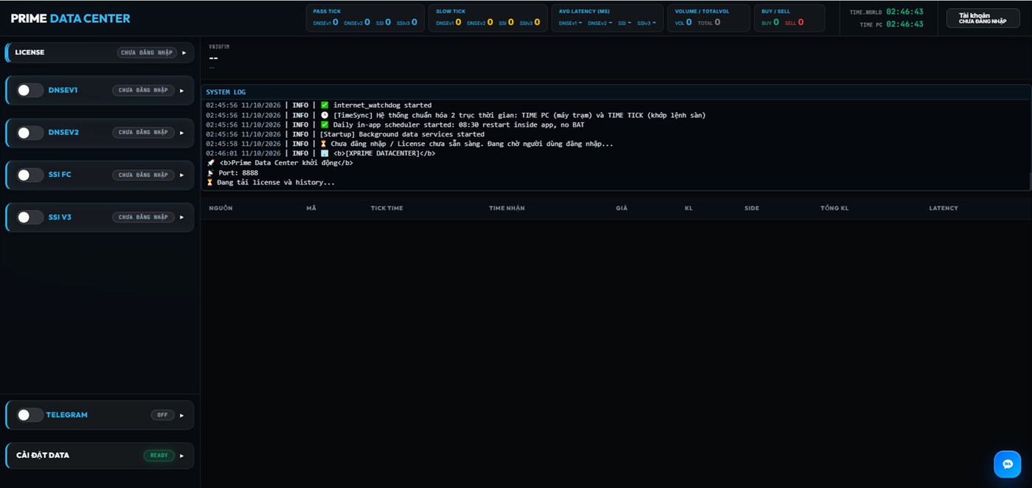This screenshot has height=488, width=1032.
Task: Enable the Telegram toggle
Action: [30, 415]
